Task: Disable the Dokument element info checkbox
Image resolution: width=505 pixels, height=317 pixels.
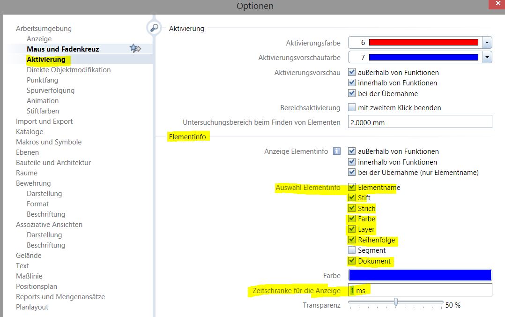Action: click(352, 261)
